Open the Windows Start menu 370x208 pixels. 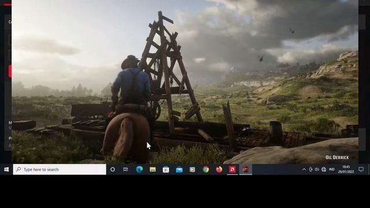coord(6,169)
